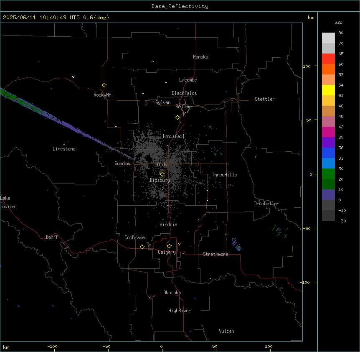Pick the lightest gray top swatch in legend
This screenshot has width=360, height=352.
[328, 38]
